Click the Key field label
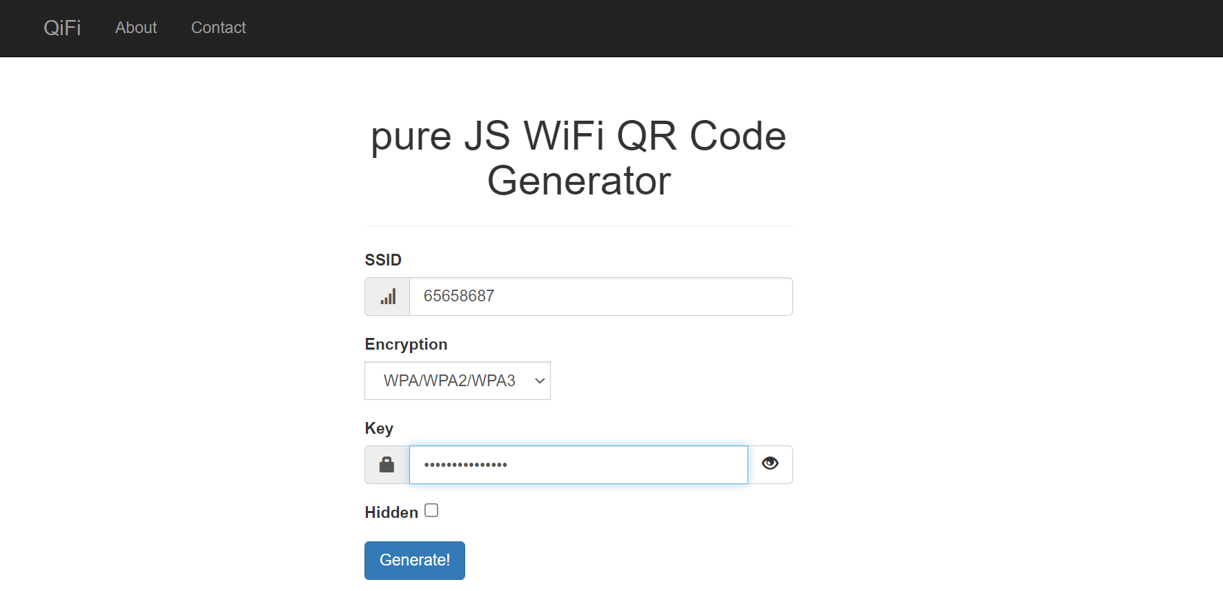The width and height of the screenshot is (1223, 591). [379, 428]
